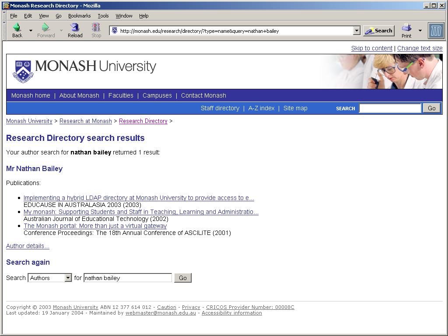Open the File menu

(x=14, y=16)
